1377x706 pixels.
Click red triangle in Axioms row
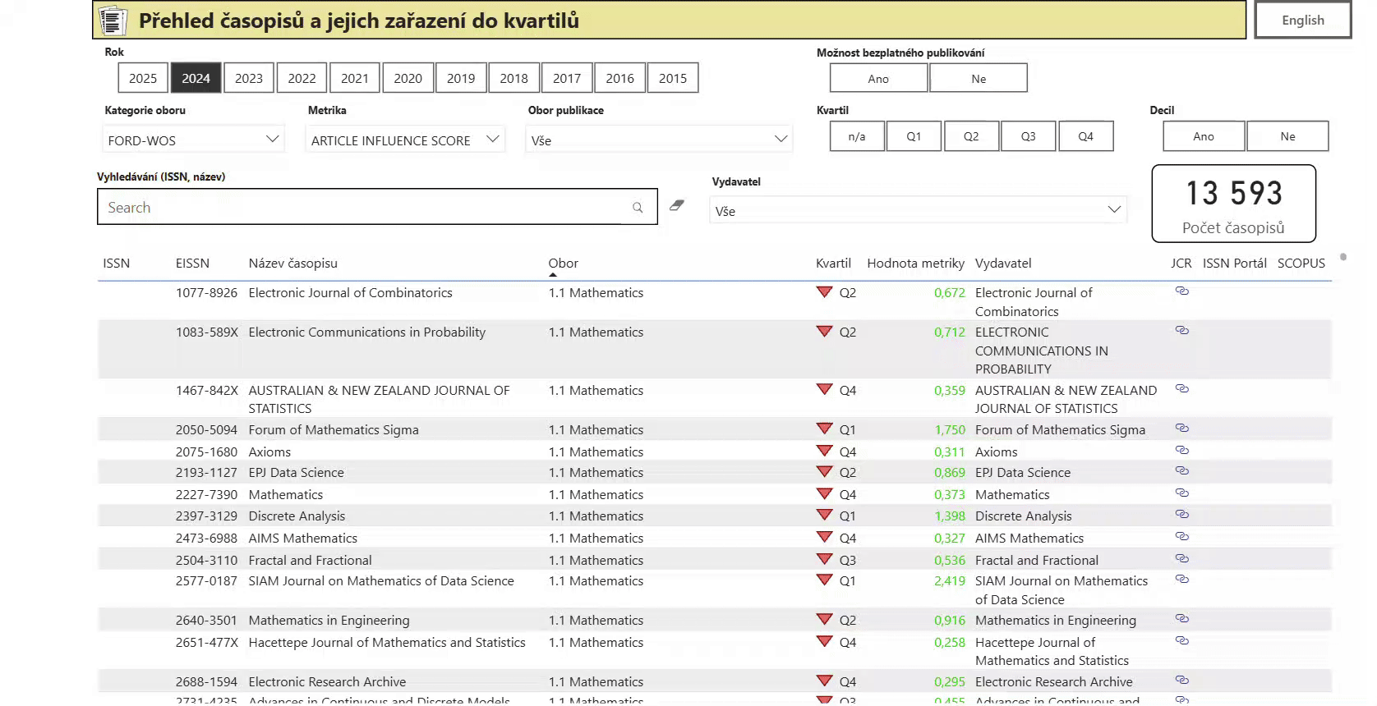pyautogui.click(x=824, y=451)
